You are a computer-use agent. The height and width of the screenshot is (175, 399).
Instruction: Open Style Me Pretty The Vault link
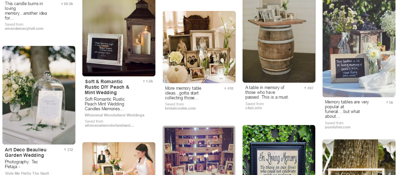click(x=27, y=173)
